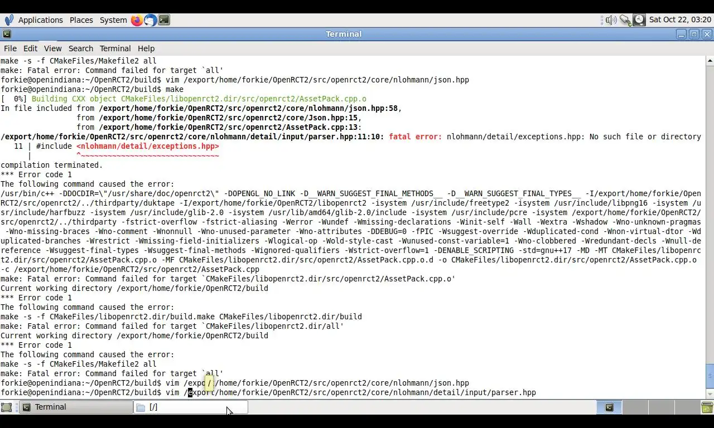This screenshot has width=714, height=428.
Task: Open the System menu
Action: (x=113, y=20)
